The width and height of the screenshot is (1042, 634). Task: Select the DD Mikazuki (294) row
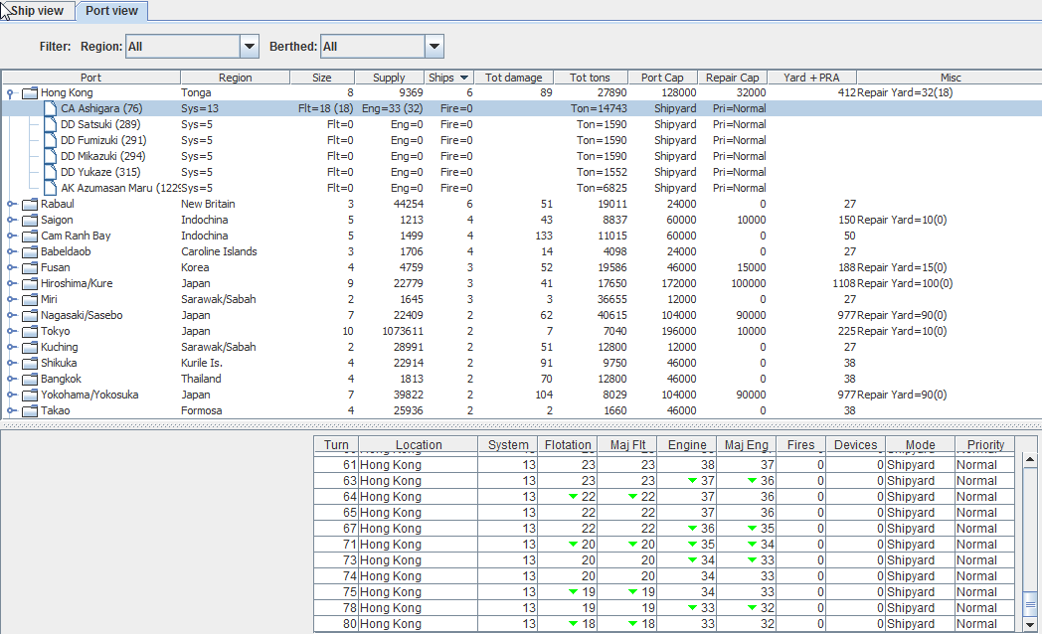point(102,156)
